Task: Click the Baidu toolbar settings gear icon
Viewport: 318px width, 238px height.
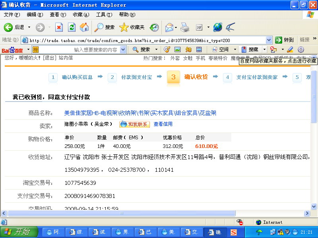Action: coord(301,50)
